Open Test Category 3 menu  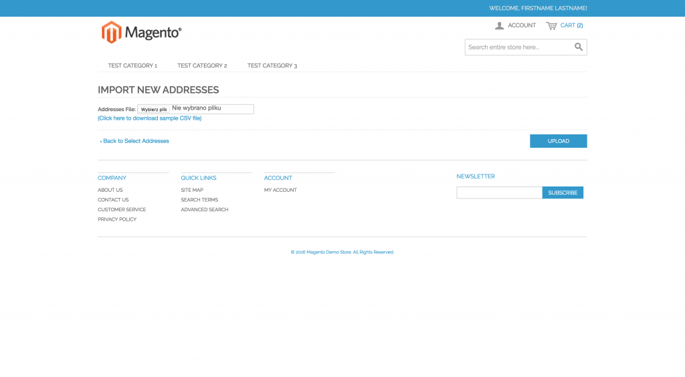tap(272, 66)
